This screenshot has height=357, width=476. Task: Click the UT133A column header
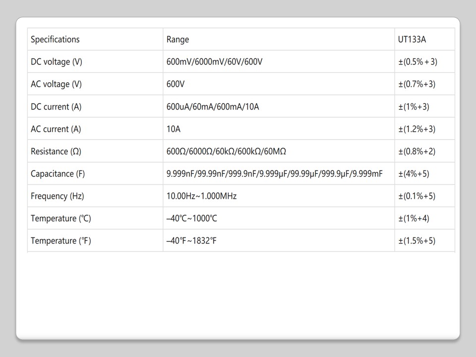pos(412,40)
